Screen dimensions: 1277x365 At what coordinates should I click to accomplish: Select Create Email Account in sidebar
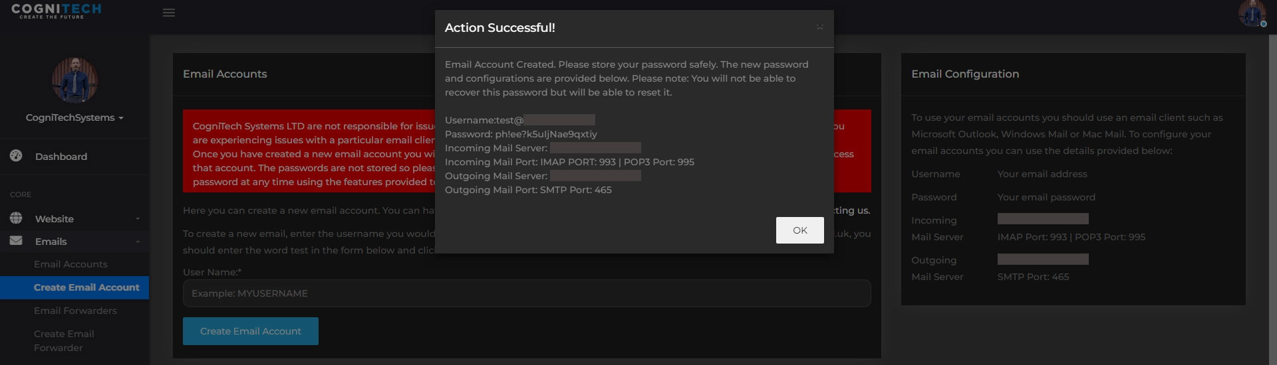click(x=86, y=287)
